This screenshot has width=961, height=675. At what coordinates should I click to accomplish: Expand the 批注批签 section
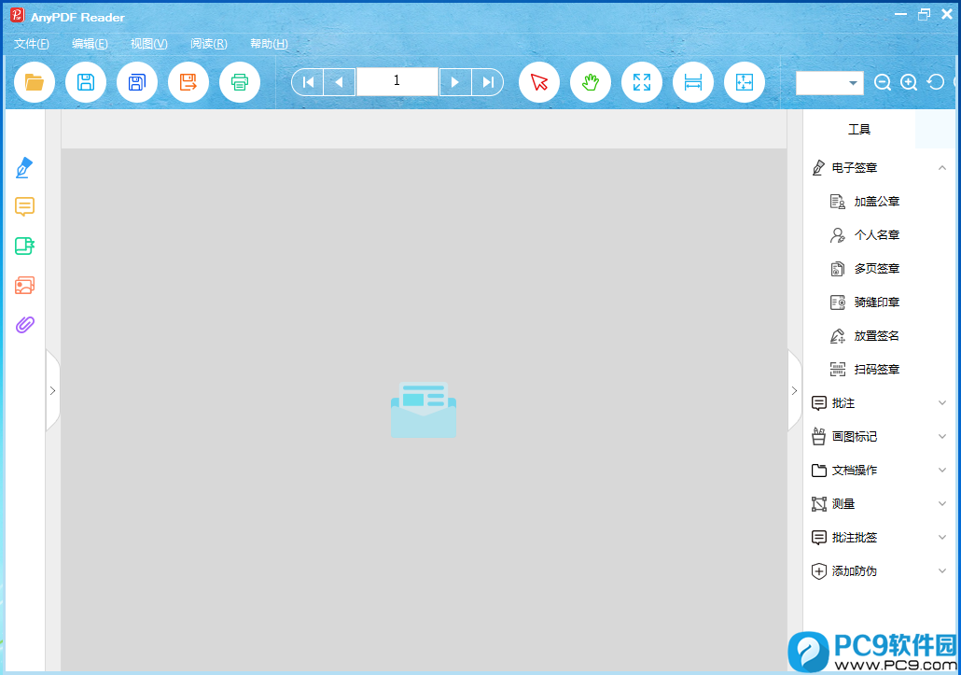(x=942, y=538)
